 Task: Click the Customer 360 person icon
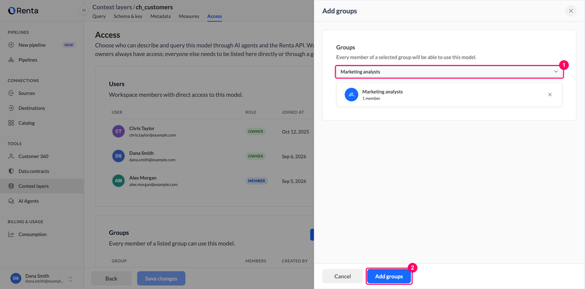pos(11,156)
